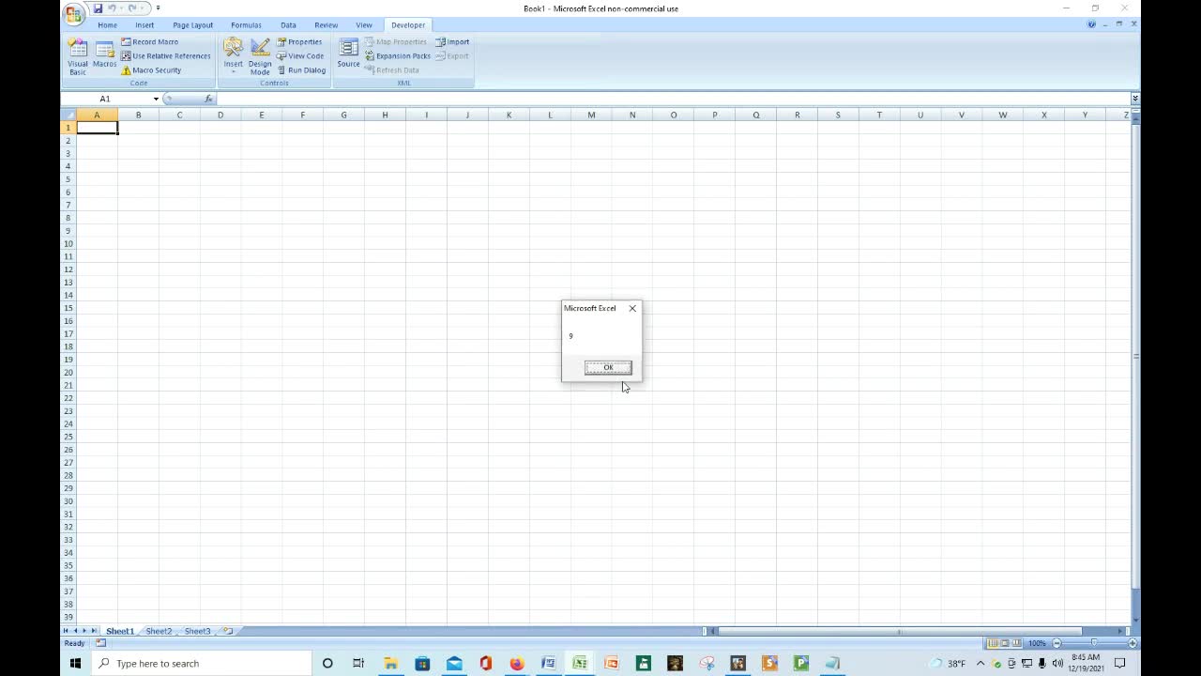Open the Insert controls dropdown
Screen dimensions: 1201x676
(x=233, y=57)
